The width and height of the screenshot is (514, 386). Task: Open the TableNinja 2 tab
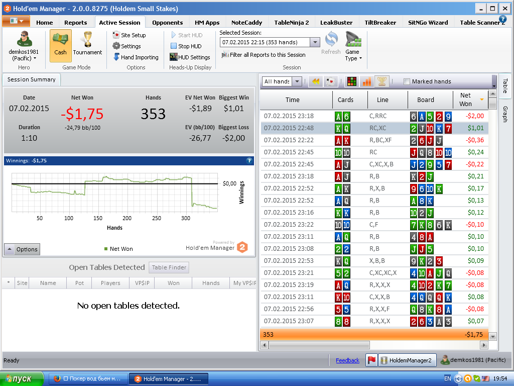[292, 22]
